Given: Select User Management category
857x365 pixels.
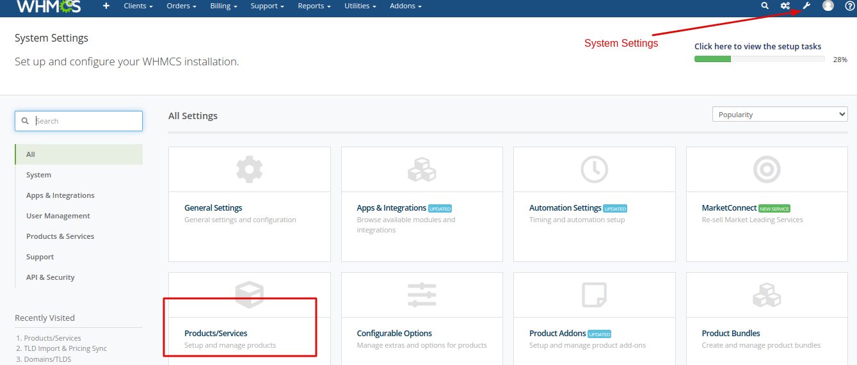Looking at the screenshot, I should [79, 216].
